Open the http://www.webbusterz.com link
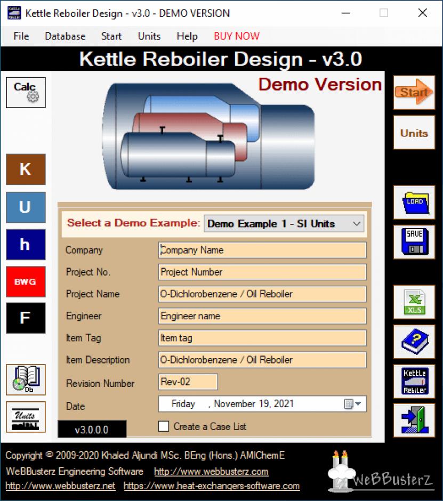Screen dimensions: 443x501 [x=211, y=472]
